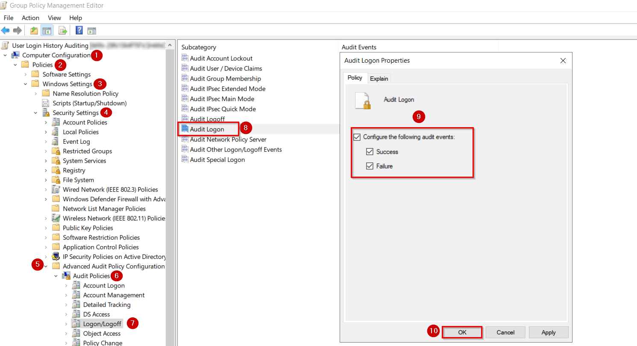Select the Audit Account Lockout subcategory icon
This screenshot has height=346, width=637.
[185, 58]
